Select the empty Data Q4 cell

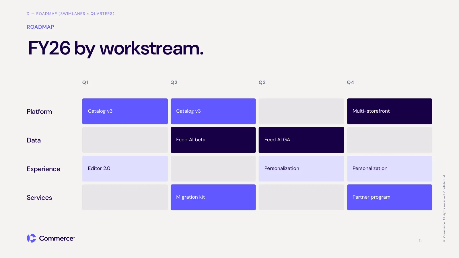point(390,140)
